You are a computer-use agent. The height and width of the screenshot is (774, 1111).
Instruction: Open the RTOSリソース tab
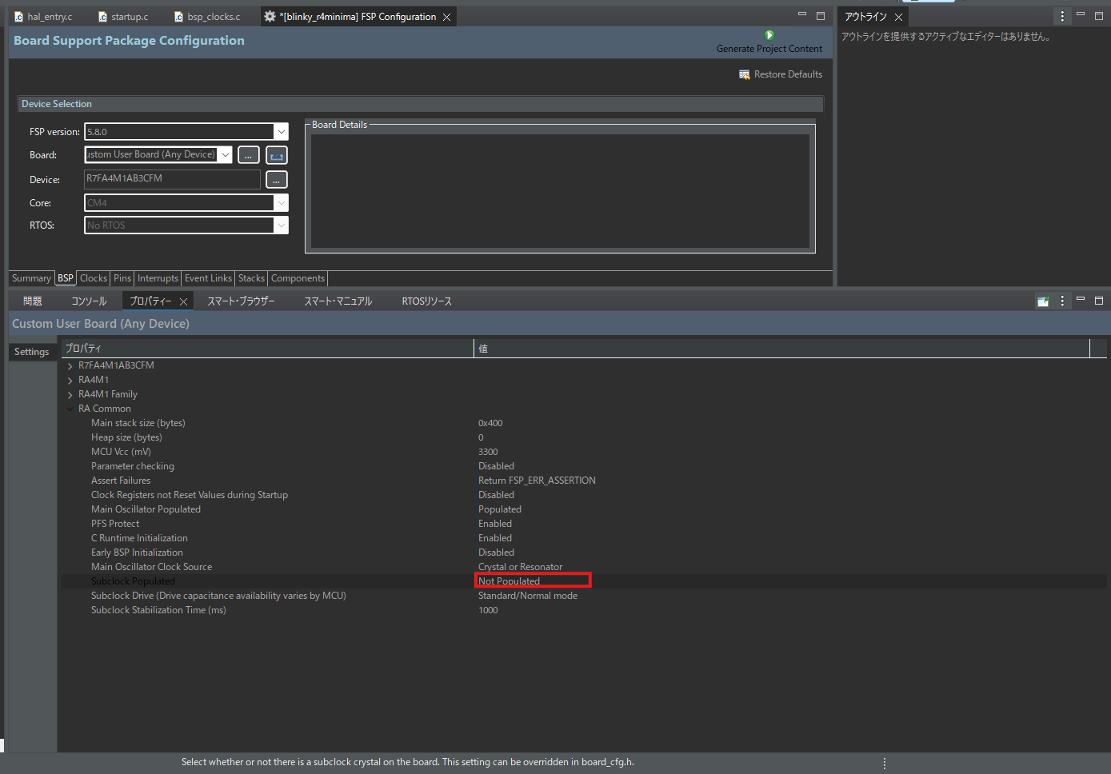coord(426,301)
